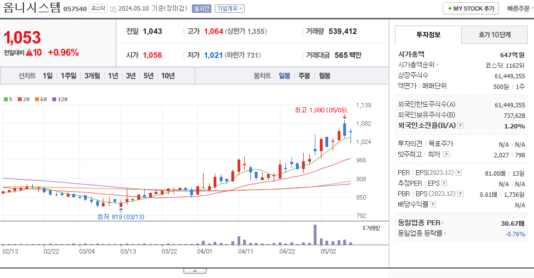Screen dimensions: 534x278
Task: Open the 기업개요 dropdown
Action: coord(230,8)
